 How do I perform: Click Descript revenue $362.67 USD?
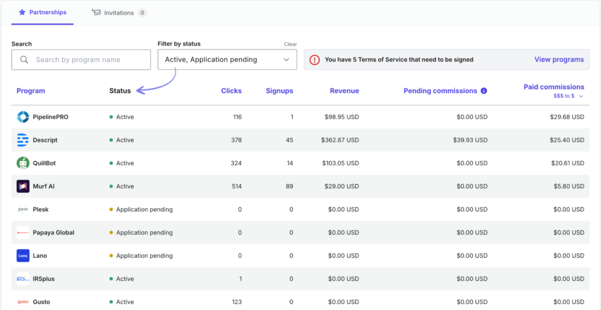(x=340, y=140)
